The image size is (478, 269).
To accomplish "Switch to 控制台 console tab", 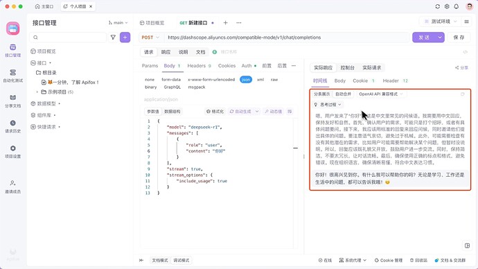I will [347, 68].
